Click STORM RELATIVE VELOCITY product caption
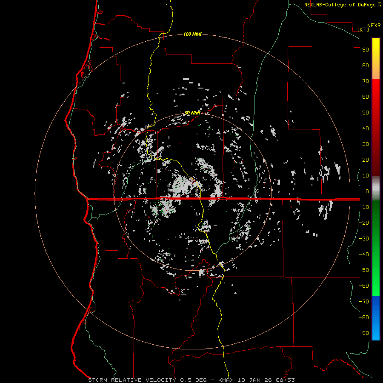This screenshot has width=383, height=383. [132, 380]
